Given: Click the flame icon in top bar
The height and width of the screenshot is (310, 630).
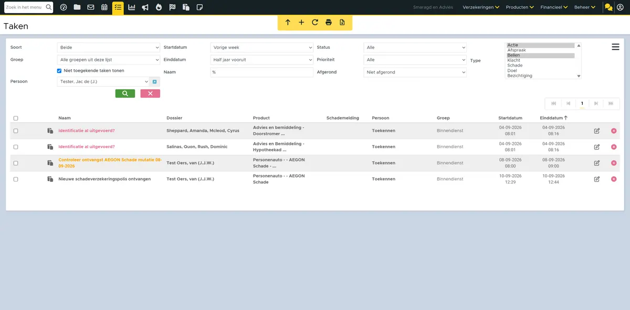Looking at the screenshot, I should (159, 7).
